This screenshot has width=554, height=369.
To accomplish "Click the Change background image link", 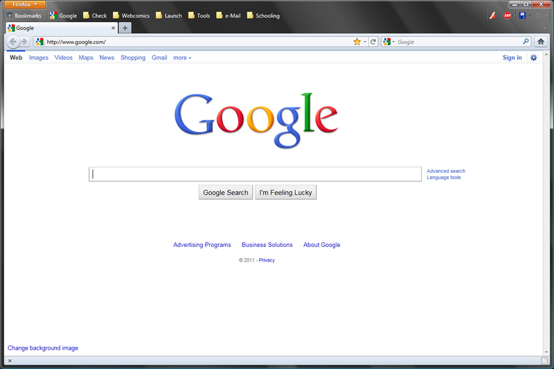I will 43,347.
